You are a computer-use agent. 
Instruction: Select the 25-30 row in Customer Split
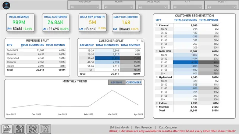[x=110, y=54]
